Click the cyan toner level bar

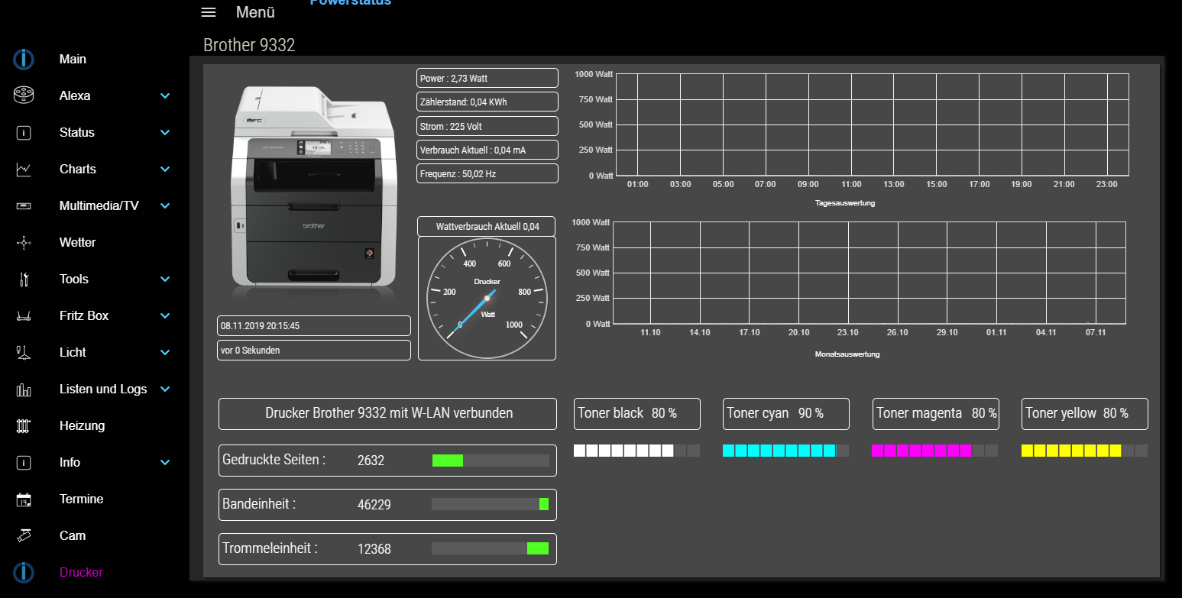point(786,451)
